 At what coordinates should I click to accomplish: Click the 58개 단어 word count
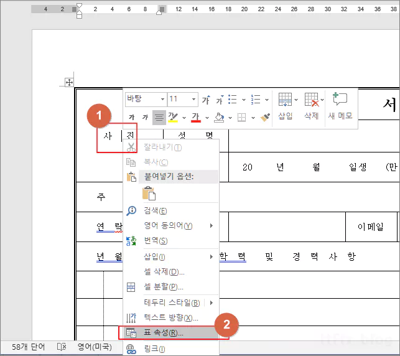point(29,347)
